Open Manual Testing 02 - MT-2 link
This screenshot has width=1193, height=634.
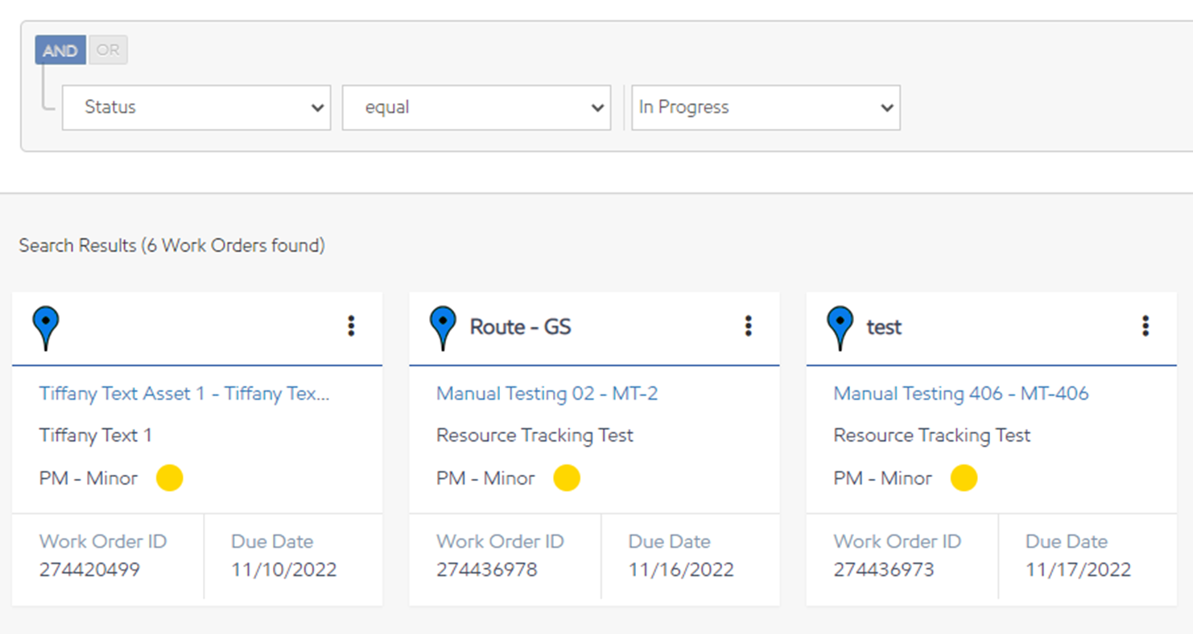(547, 393)
